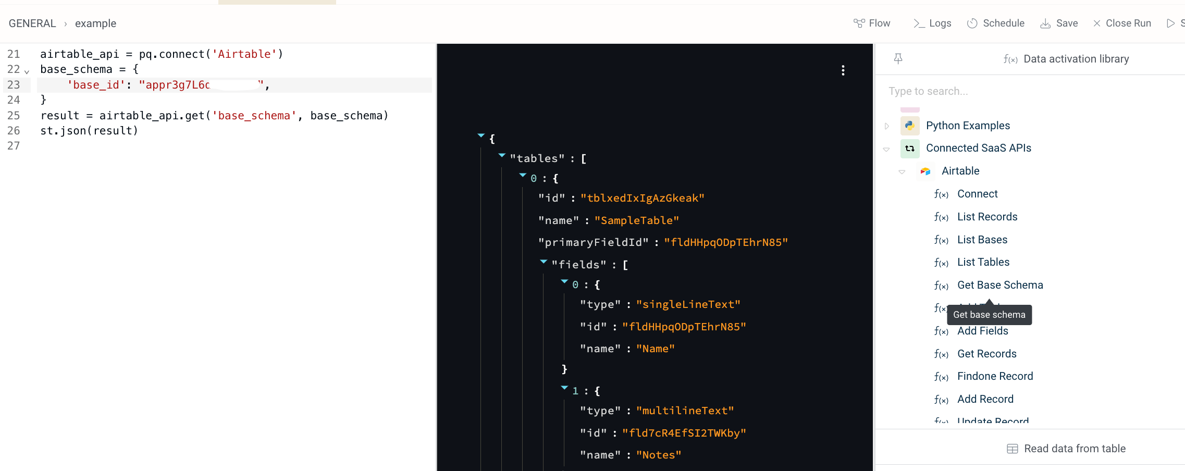The width and height of the screenshot is (1185, 471).
Task: Click the f(x) icon beside Get Records
Action: (941, 354)
